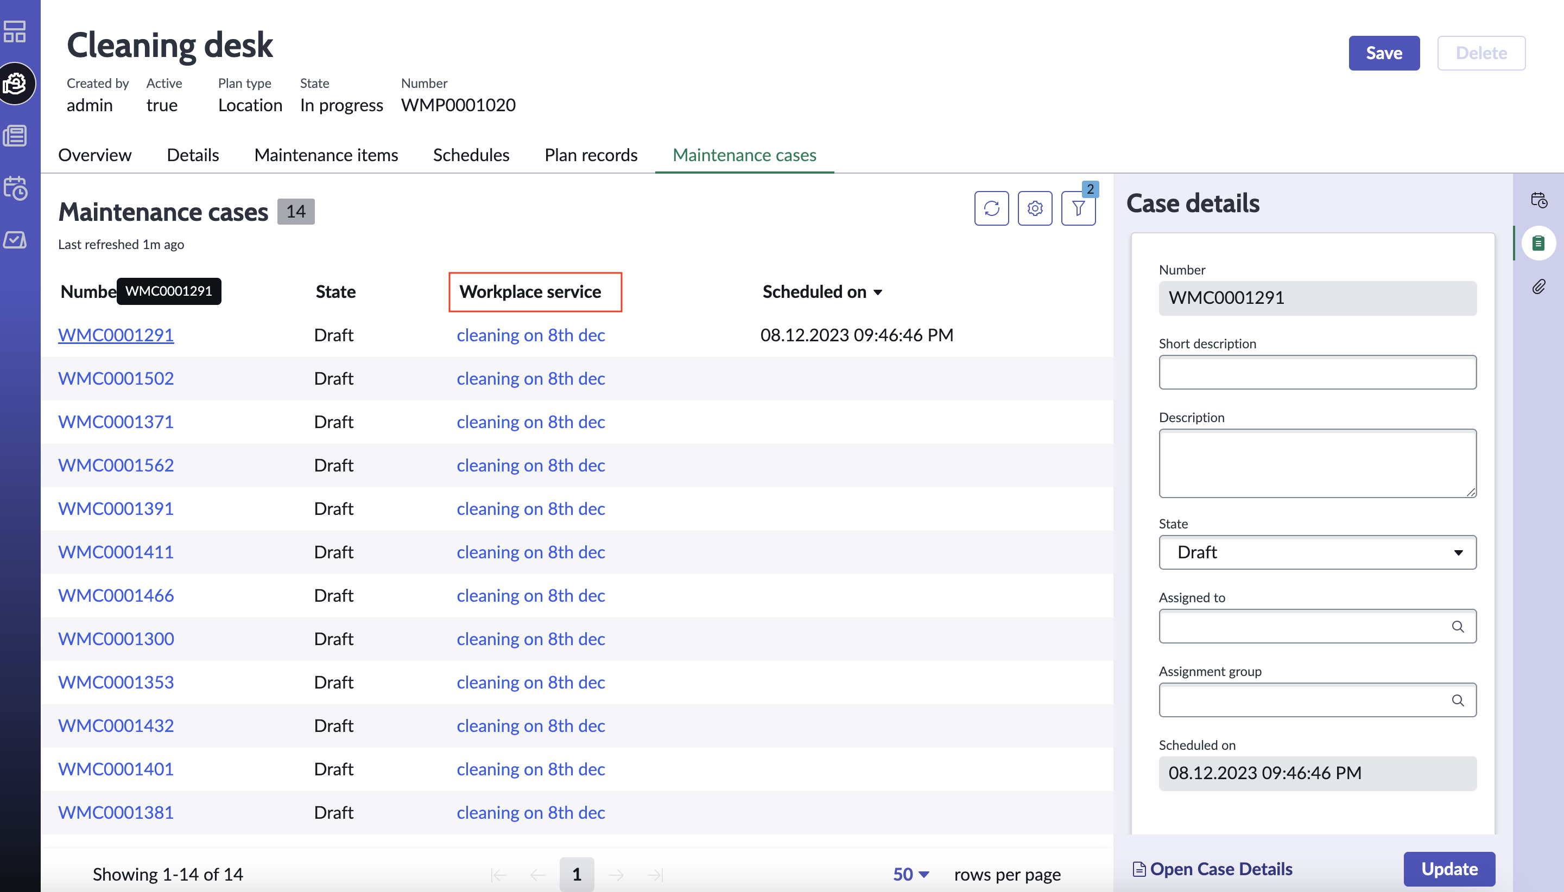This screenshot has width=1564, height=892.
Task: Click the maintenance plan gear-hand sidebar icon
Action: tap(15, 84)
